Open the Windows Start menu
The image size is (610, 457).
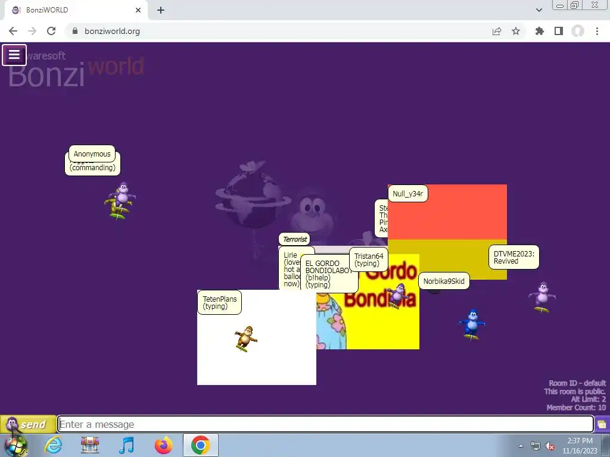click(16, 446)
